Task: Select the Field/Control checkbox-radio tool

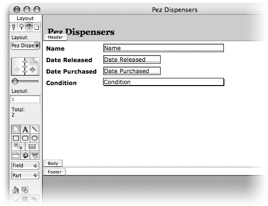Action: click(18, 147)
